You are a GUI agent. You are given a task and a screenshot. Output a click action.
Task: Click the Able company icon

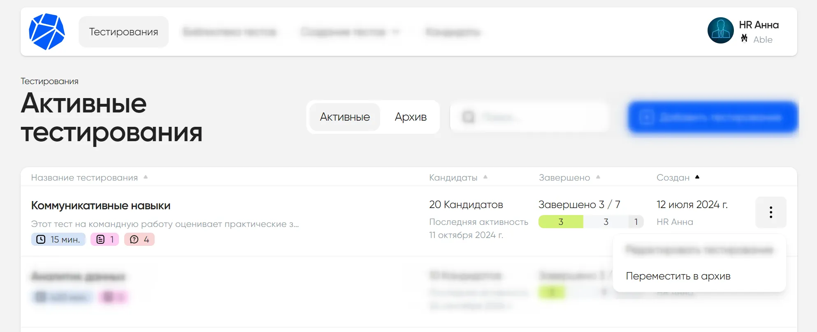(744, 39)
